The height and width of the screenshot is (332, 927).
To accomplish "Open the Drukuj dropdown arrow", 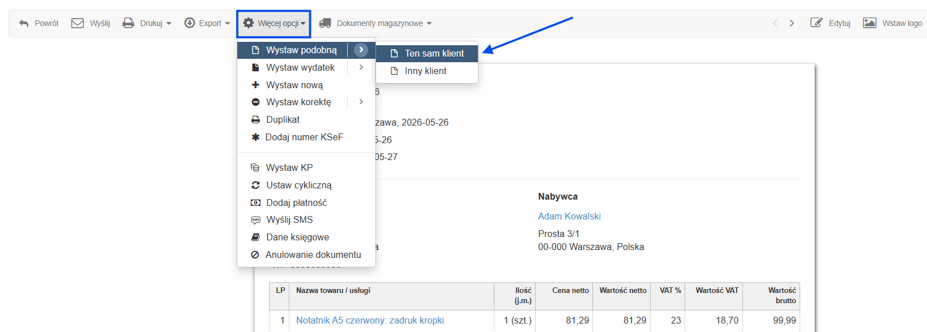I will pos(169,24).
